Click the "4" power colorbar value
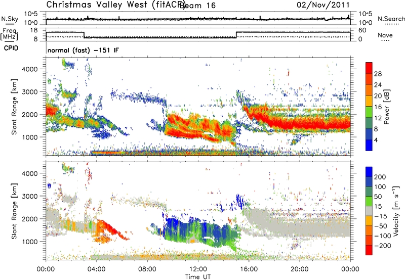 [x=376, y=140]
